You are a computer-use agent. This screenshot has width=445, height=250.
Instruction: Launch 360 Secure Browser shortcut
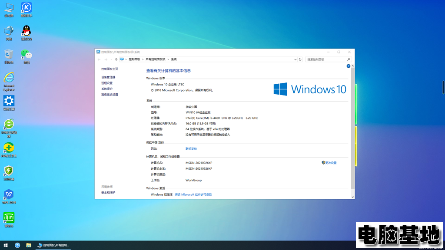point(9,128)
